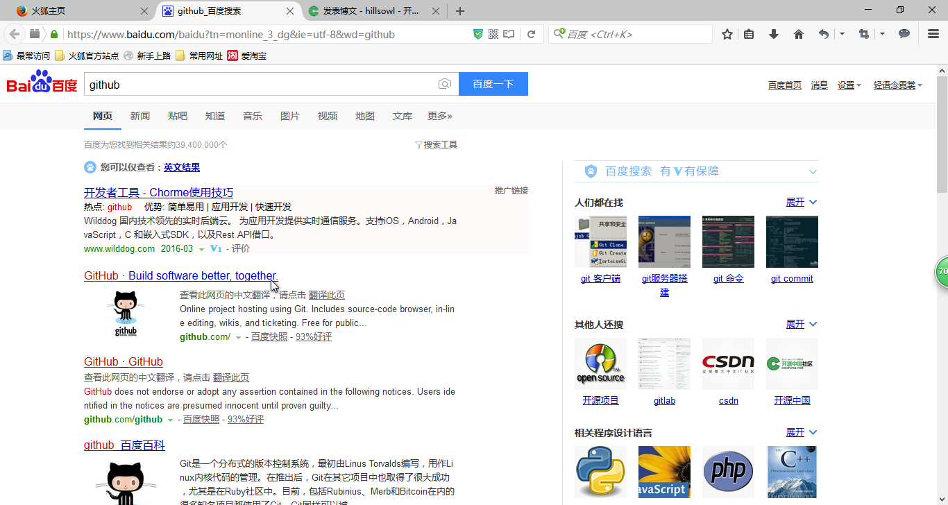Click the undo arrow toolbar icon
Viewport: 948px width, 505px height.
coord(824,34)
